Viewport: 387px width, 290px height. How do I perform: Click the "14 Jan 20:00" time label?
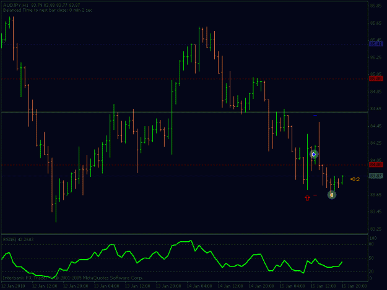click(x=261, y=286)
